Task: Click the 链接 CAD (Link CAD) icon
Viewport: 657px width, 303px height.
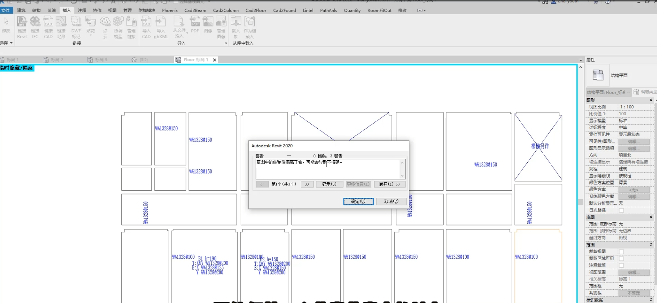Action: coord(48,27)
